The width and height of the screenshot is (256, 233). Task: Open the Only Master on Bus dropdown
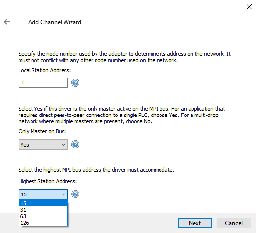43,145
